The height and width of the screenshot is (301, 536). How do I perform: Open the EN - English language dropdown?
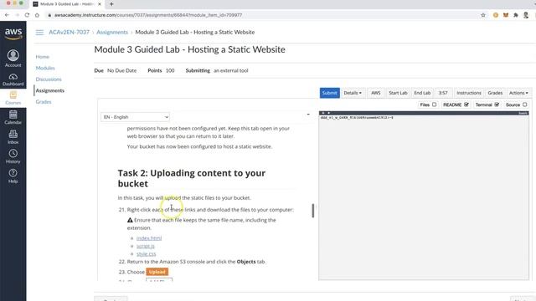click(136, 117)
